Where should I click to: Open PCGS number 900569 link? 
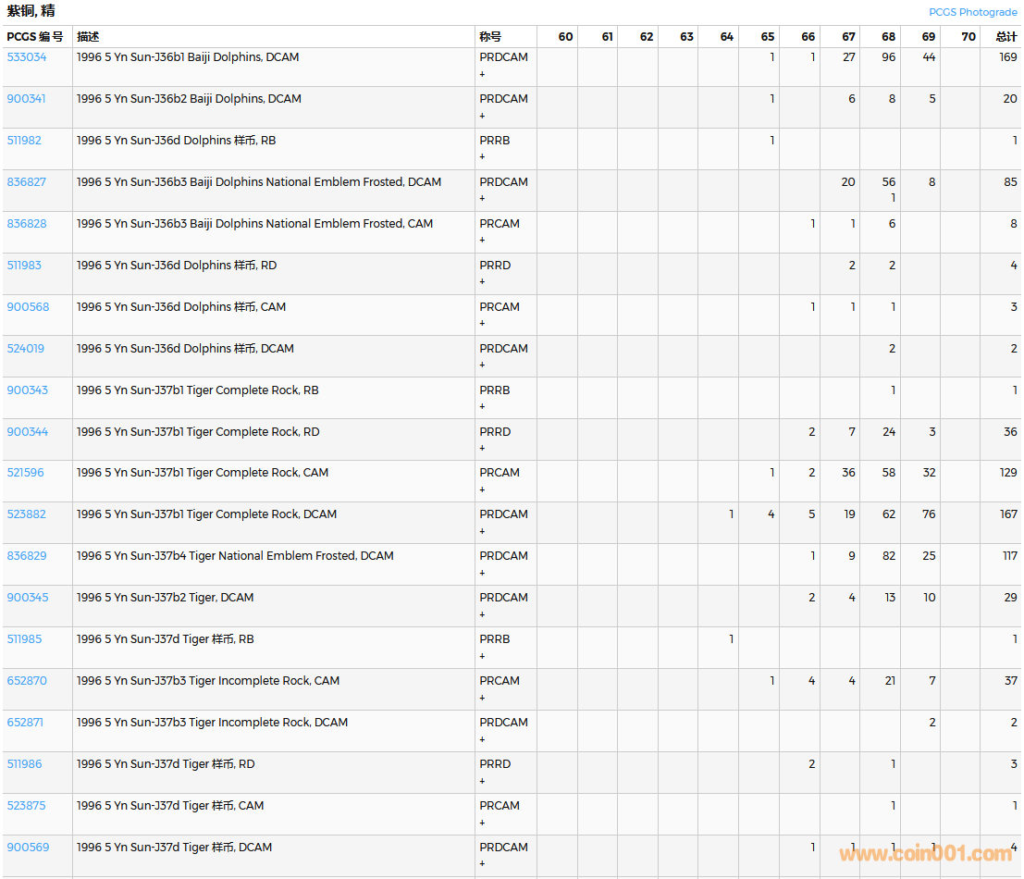click(x=28, y=848)
